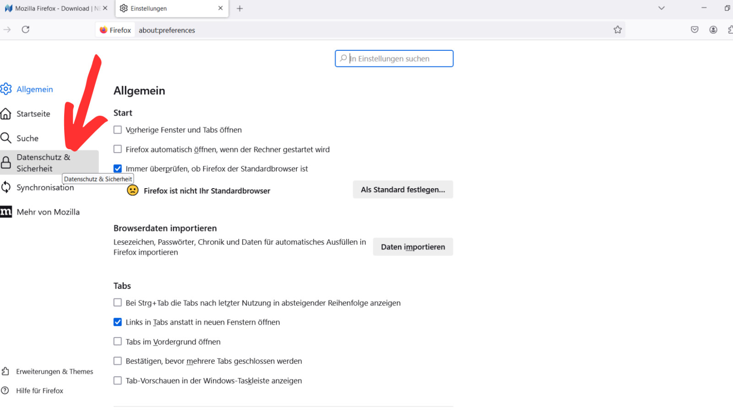Click 'Als Standard festlegen...' button
Viewport: 733px width, 412px height.
click(403, 190)
